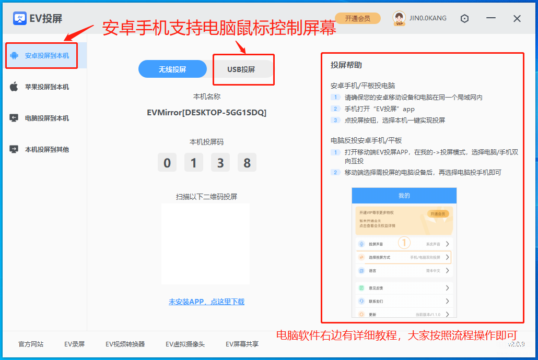Click the 电脑反投安卓手机/平板 help heading
The width and height of the screenshot is (538, 360).
366,140
